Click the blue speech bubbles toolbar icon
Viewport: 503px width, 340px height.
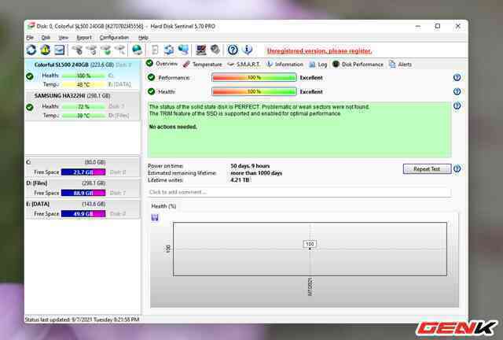pos(183,50)
